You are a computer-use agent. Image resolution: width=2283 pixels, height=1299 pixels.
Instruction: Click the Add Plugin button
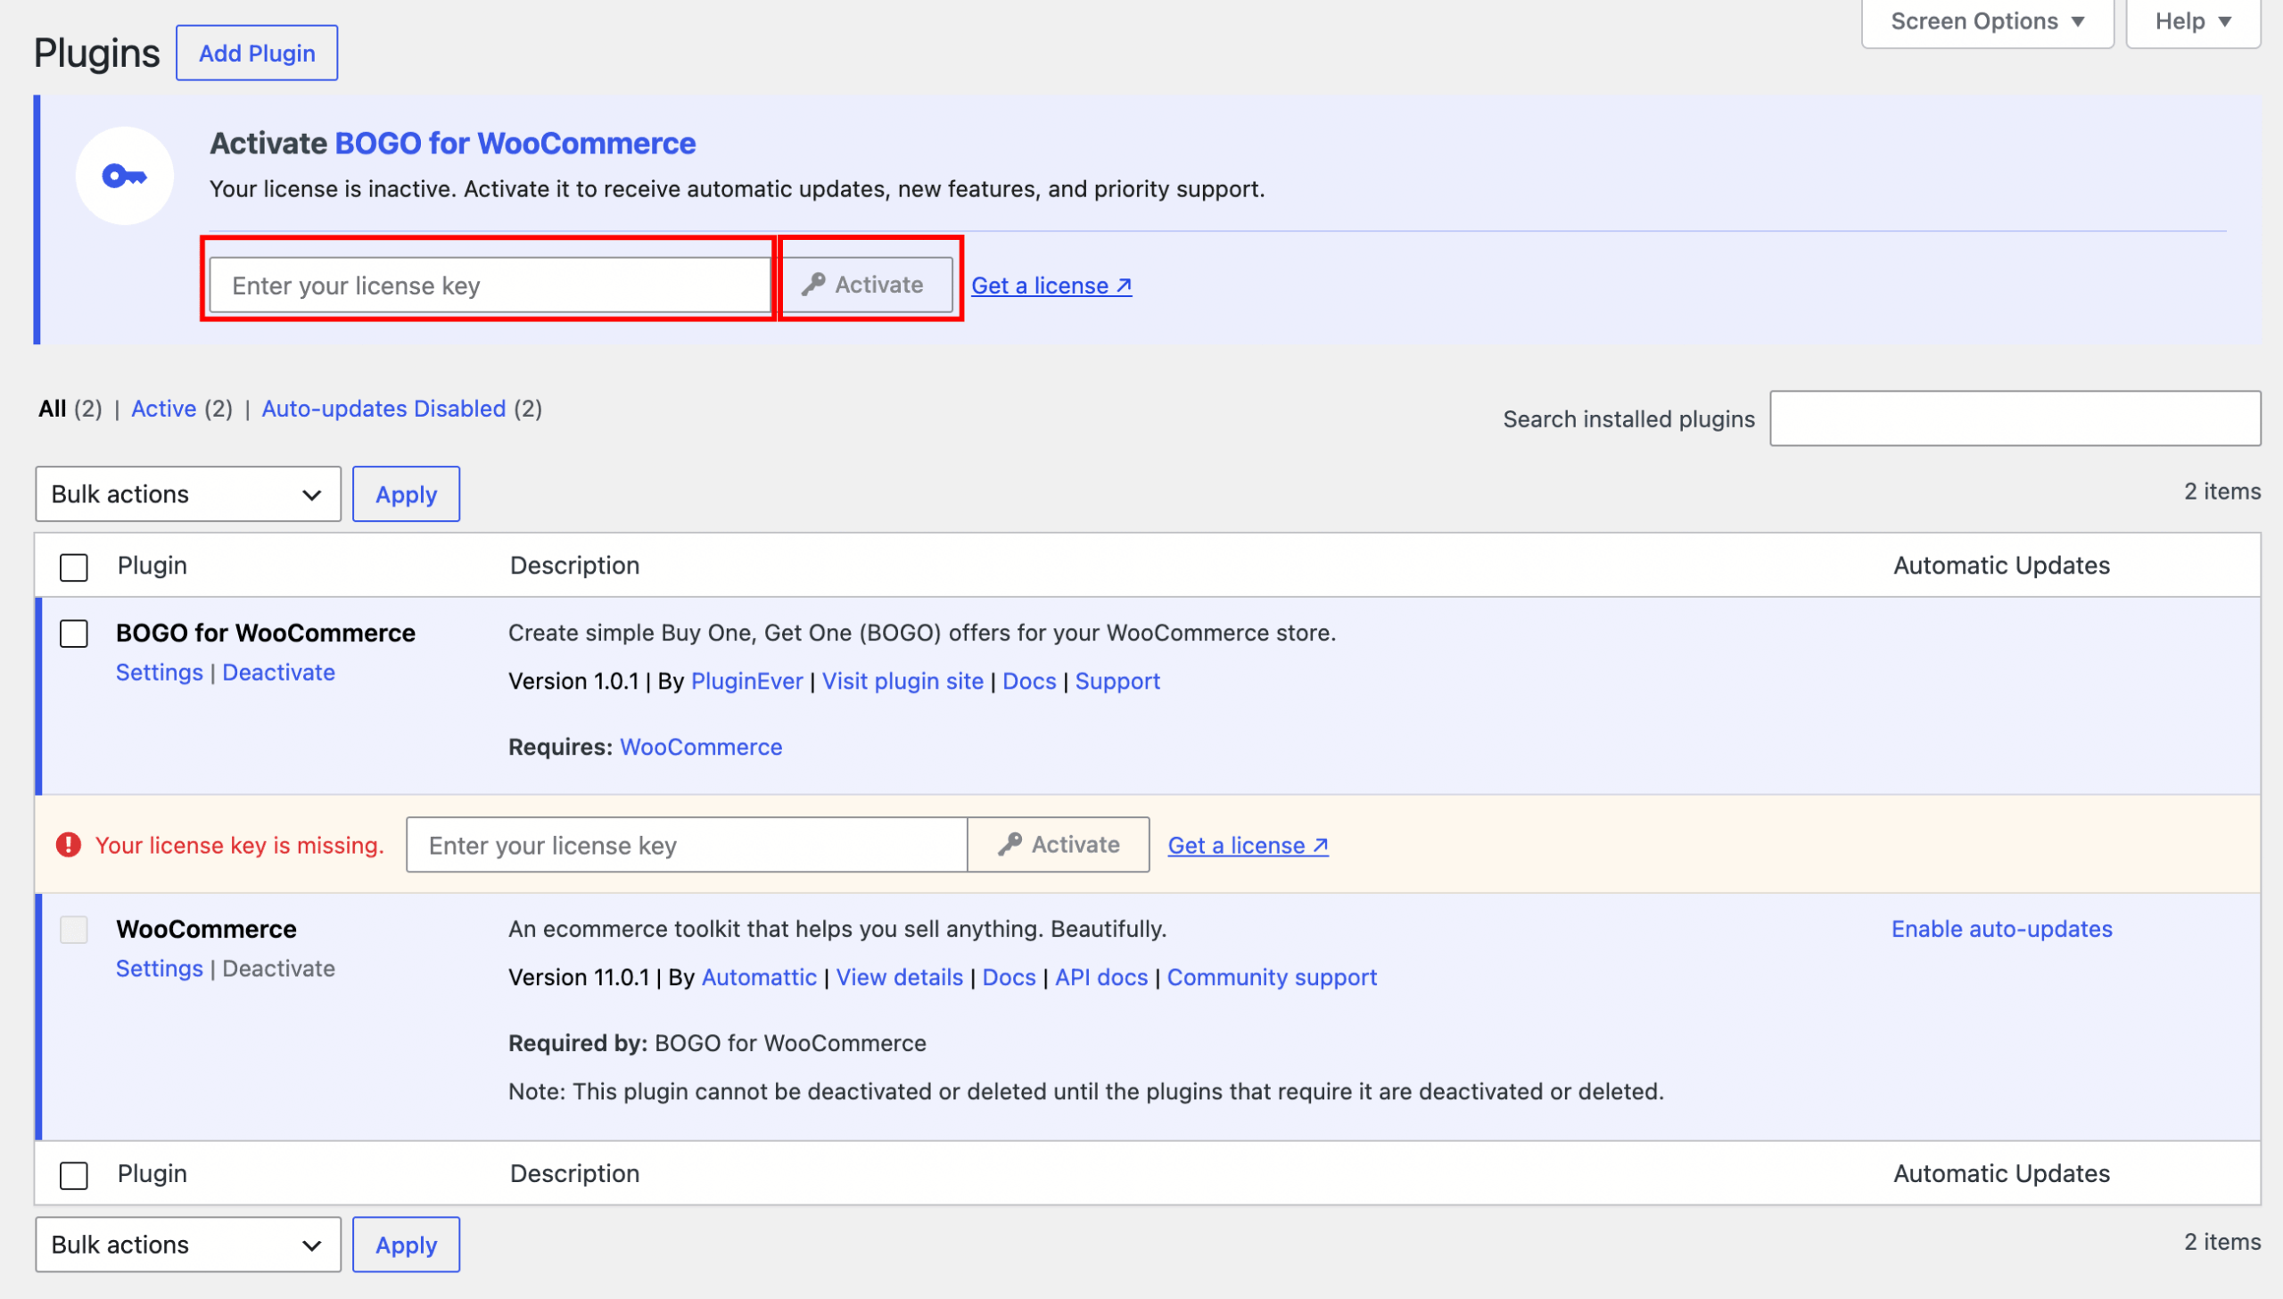point(257,54)
